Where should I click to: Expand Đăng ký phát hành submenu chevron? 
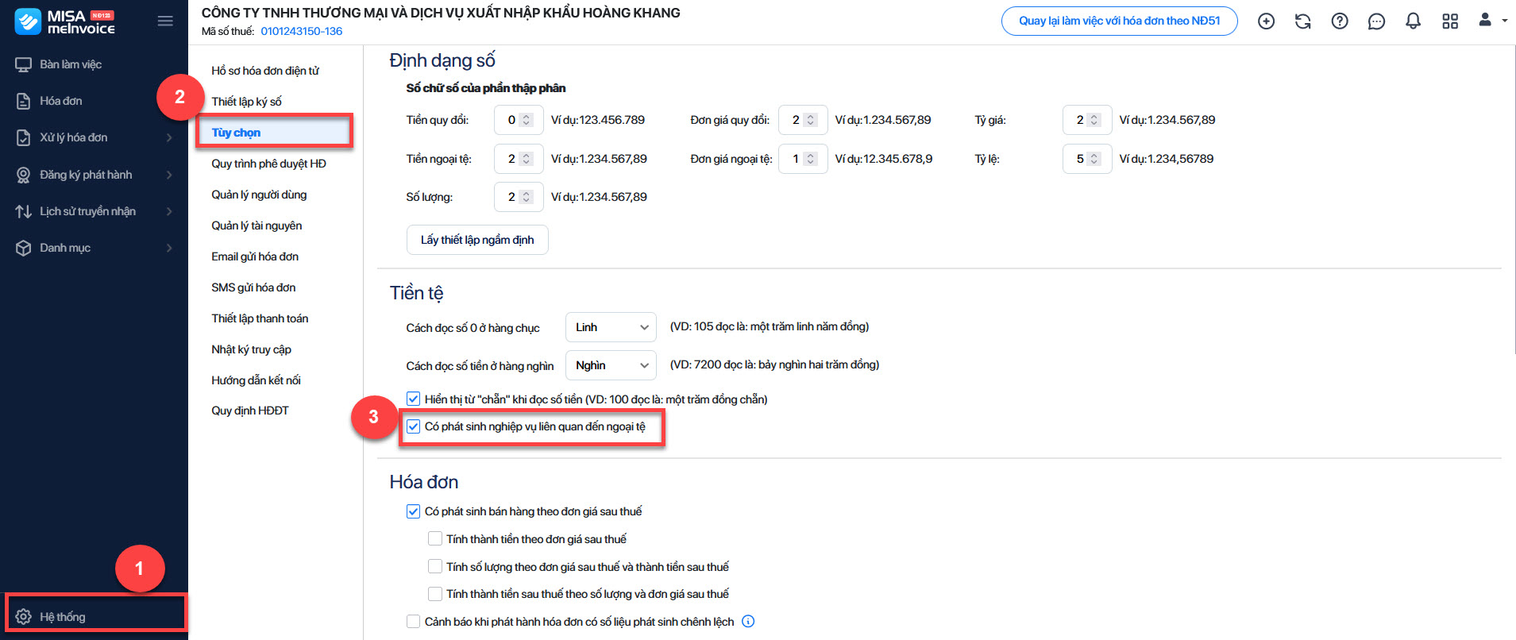click(x=169, y=175)
